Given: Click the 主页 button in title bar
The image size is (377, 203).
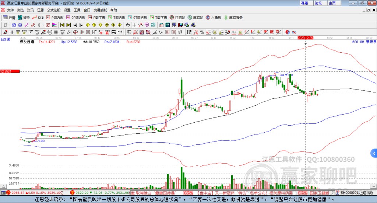Looking at the screenshot, I should click(334, 3).
